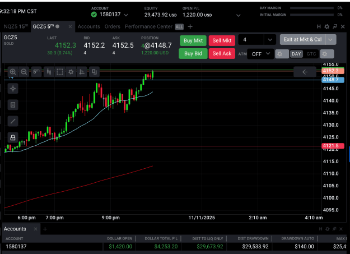Change the candlestick chart type
The image size is (350, 254).
(49, 72)
